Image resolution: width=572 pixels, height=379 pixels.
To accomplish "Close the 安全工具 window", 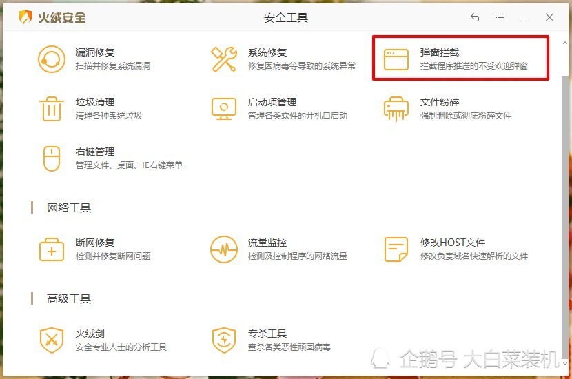I will pyautogui.click(x=549, y=17).
